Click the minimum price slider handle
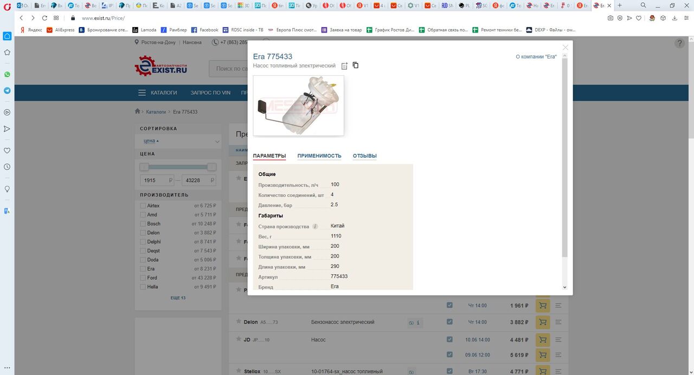This screenshot has width=694, height=375. (144, 167)
